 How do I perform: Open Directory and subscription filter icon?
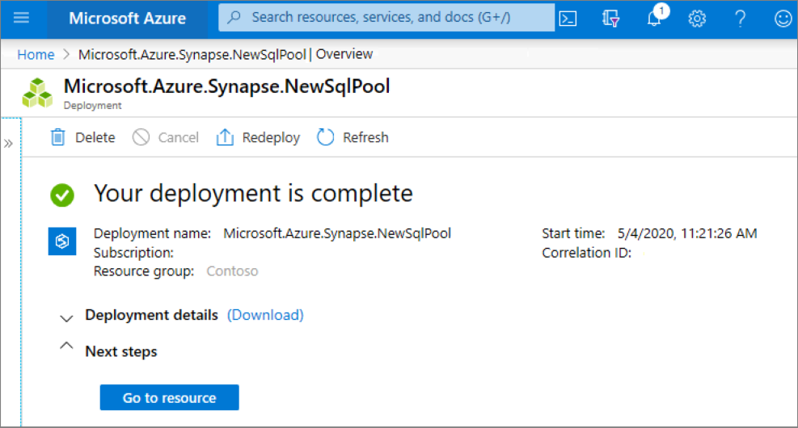[x=611, y=18]
